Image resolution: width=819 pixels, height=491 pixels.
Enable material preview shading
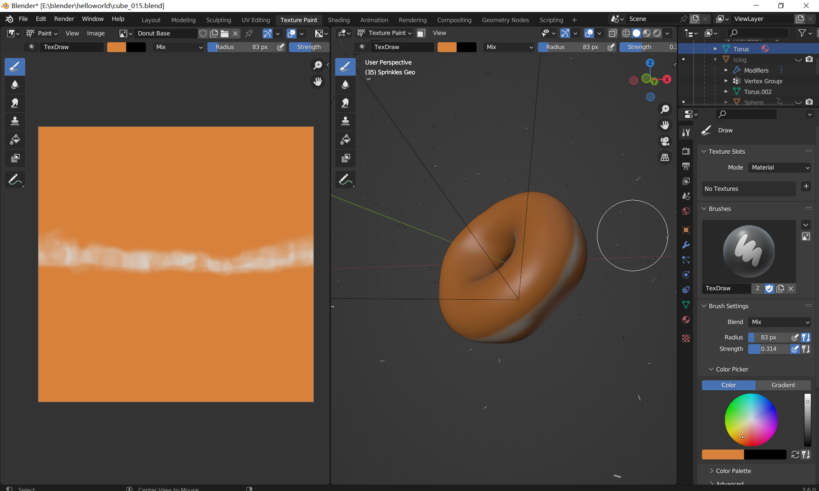tap(647, 33)
